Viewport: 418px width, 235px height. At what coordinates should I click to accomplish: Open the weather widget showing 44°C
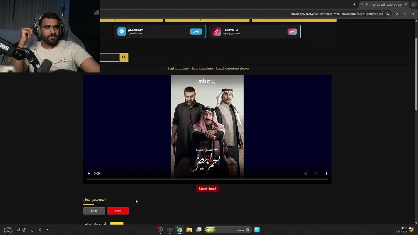(405, 230)
